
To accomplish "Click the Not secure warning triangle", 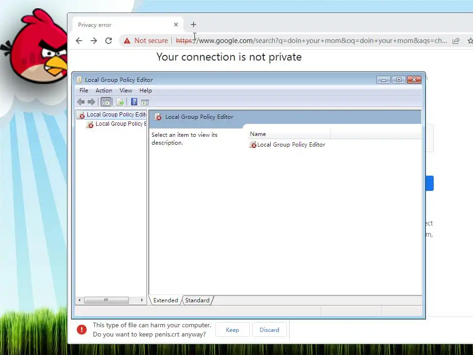I will point(127,41).
